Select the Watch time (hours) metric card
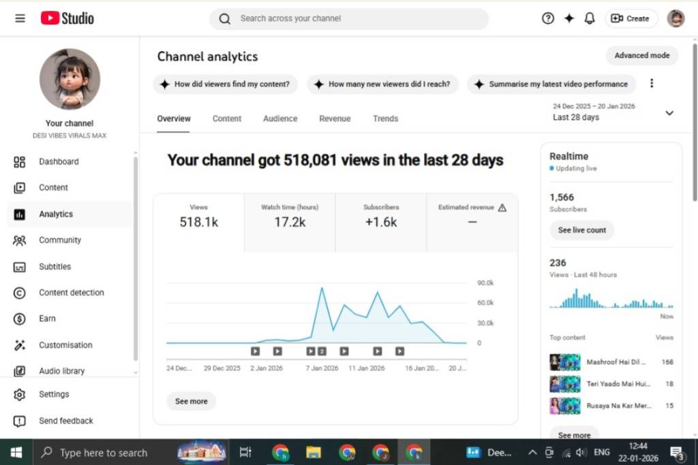698x465 pixels. pyautogui.click(x=290, y=216)
